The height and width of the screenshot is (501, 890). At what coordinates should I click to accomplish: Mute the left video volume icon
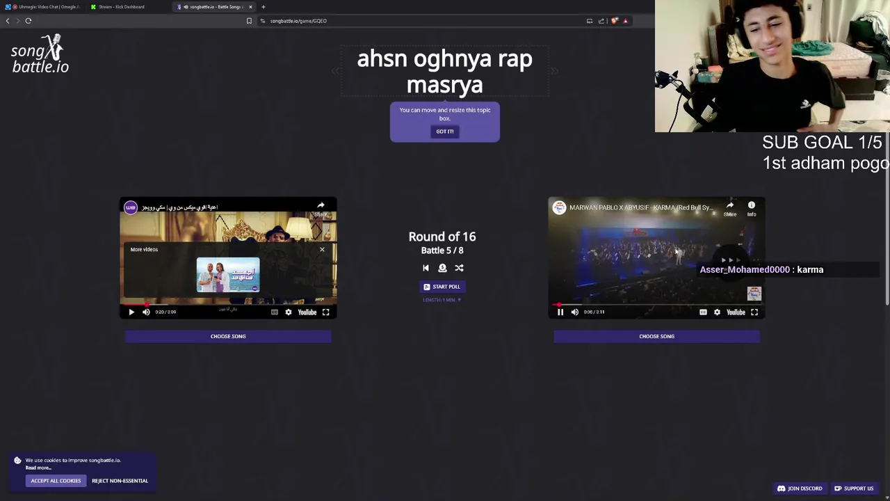click(x=146, y=312)
